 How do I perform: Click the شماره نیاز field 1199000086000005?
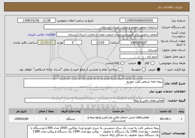tap(139, 21)
